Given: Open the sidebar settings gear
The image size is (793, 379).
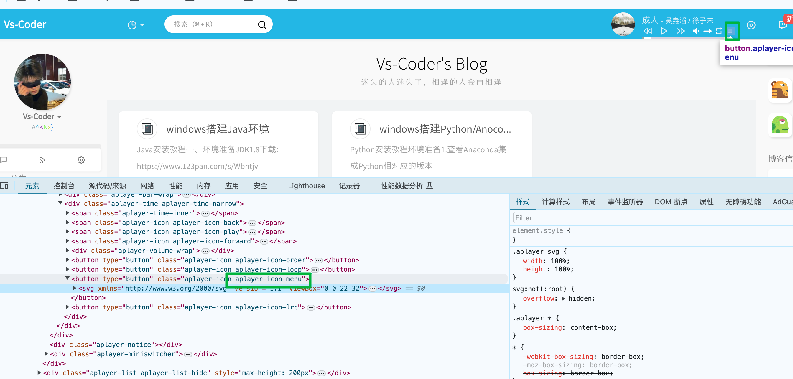Looking at the screenshot, I should click(x=81, y=160).
